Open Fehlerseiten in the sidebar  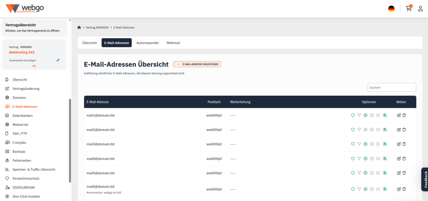(22, 160)
